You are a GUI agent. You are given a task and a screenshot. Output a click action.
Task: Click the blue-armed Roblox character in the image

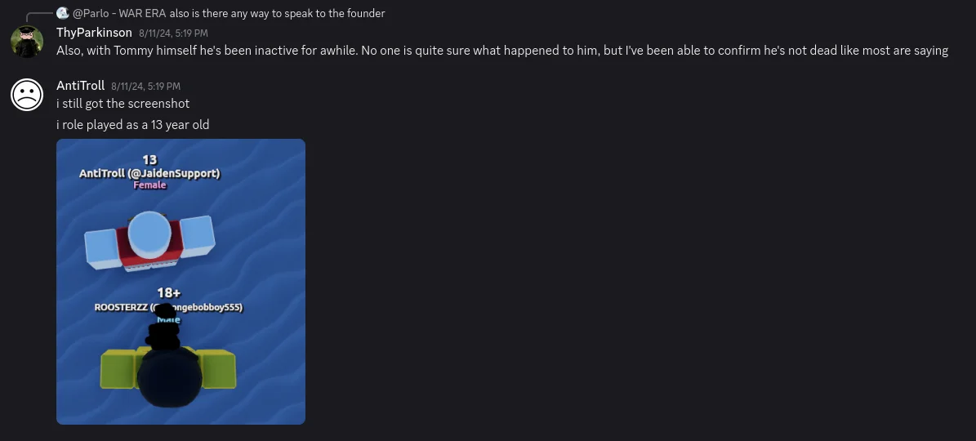pyautogui.click(x=150, y=238)
